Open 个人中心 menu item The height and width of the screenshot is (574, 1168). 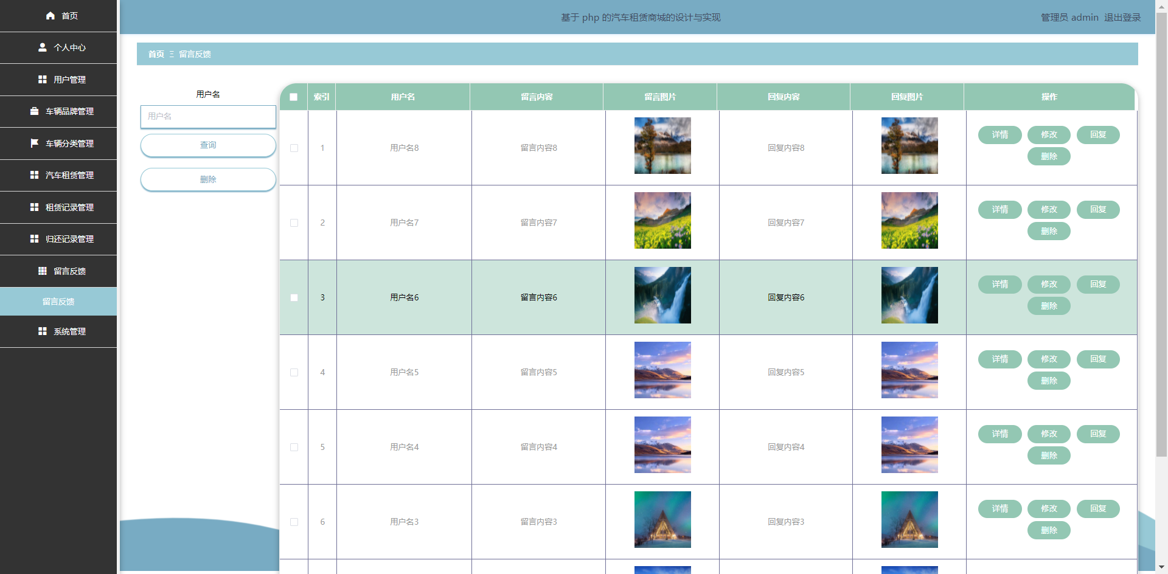click(x=58, y=47)
